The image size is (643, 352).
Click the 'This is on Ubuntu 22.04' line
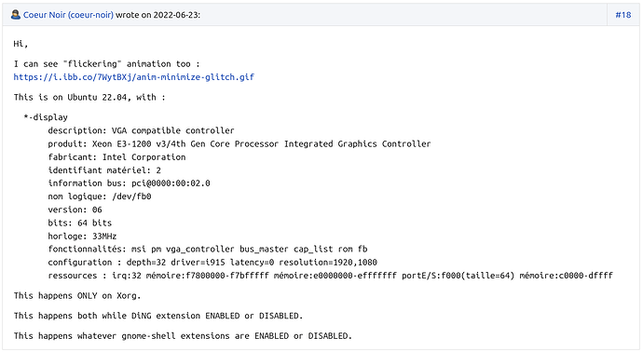click(x=89, y=97)
